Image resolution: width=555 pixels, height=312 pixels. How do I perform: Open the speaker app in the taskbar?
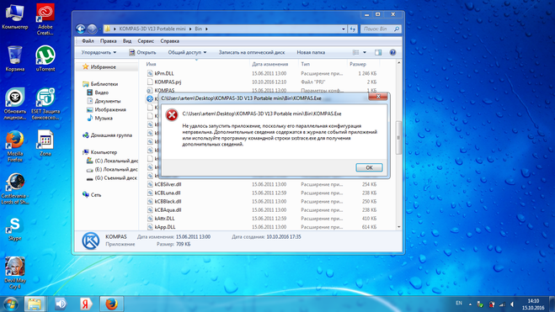click(61, 304)
